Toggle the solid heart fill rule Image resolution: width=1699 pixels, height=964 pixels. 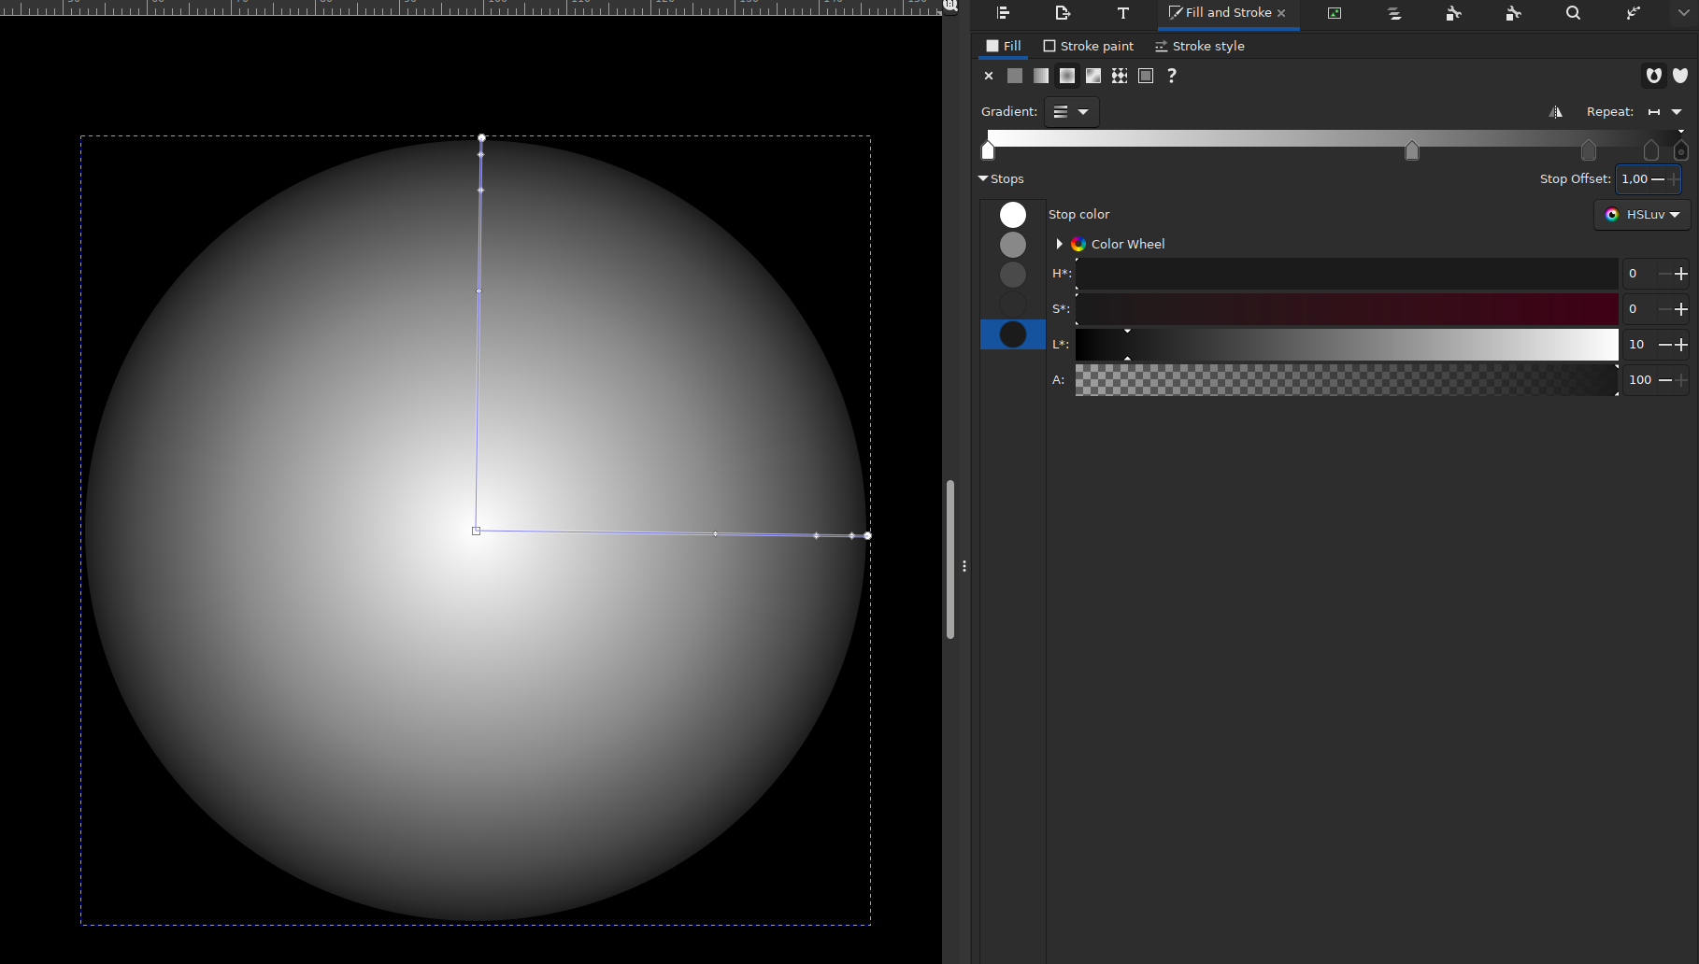coord(1680,76)
